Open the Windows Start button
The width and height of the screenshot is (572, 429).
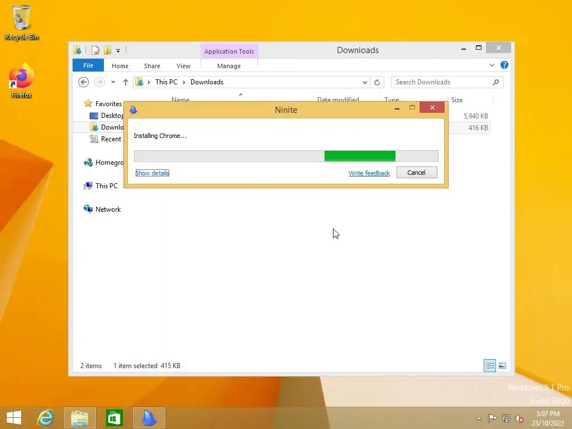[x=14, y=418]
